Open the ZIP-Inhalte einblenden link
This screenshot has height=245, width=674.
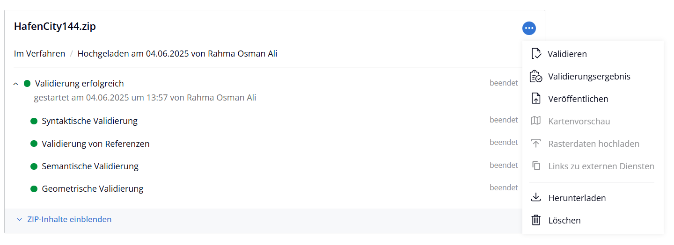[69, 219]
